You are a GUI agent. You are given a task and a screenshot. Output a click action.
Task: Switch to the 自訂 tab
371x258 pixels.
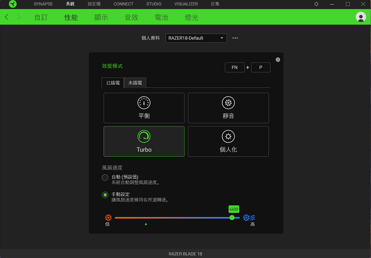[x=41, y=17]
